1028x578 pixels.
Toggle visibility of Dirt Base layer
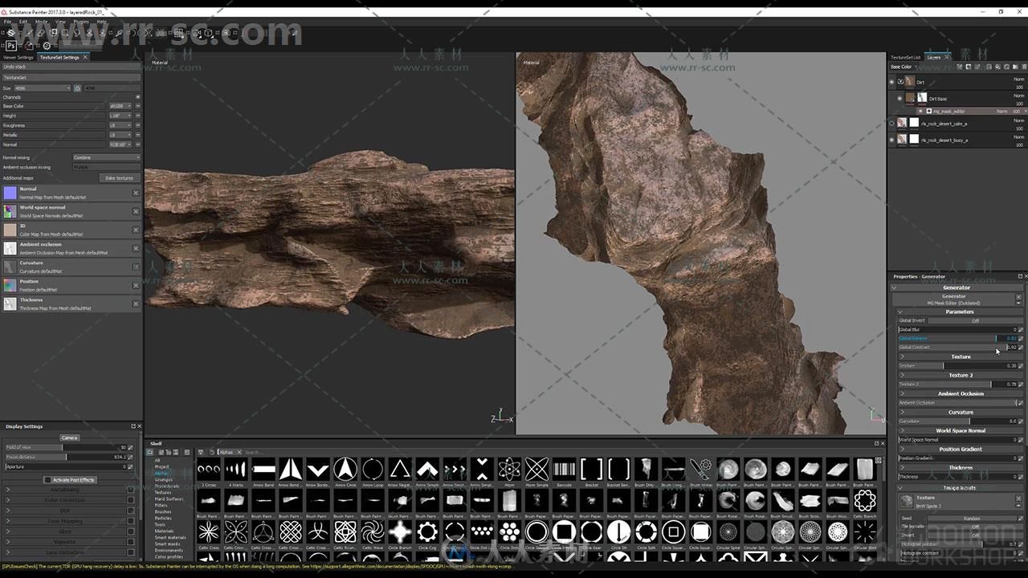click(x=899, y=99)
